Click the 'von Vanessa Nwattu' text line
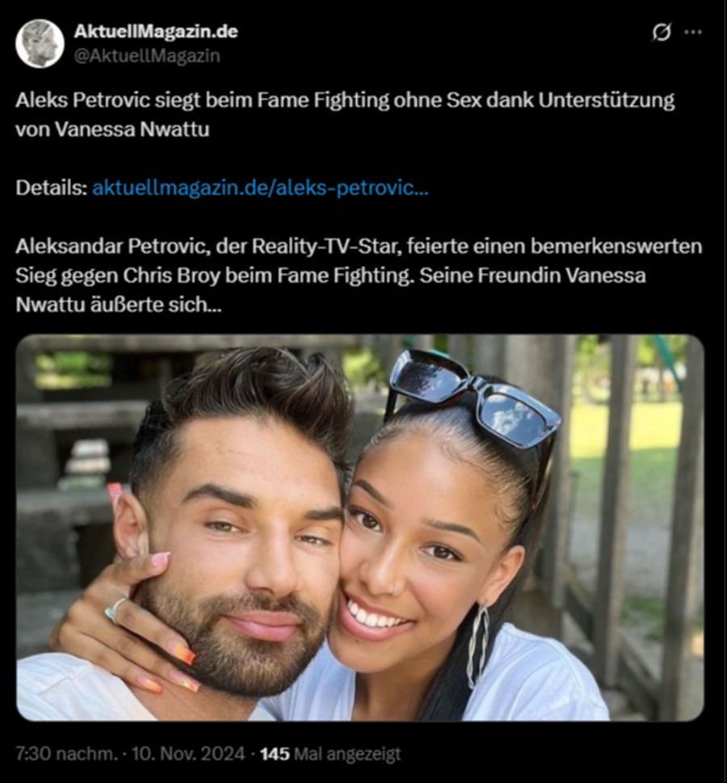 pos(112,129)
